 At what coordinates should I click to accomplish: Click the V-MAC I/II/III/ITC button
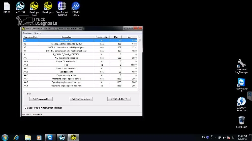point(119,99)
